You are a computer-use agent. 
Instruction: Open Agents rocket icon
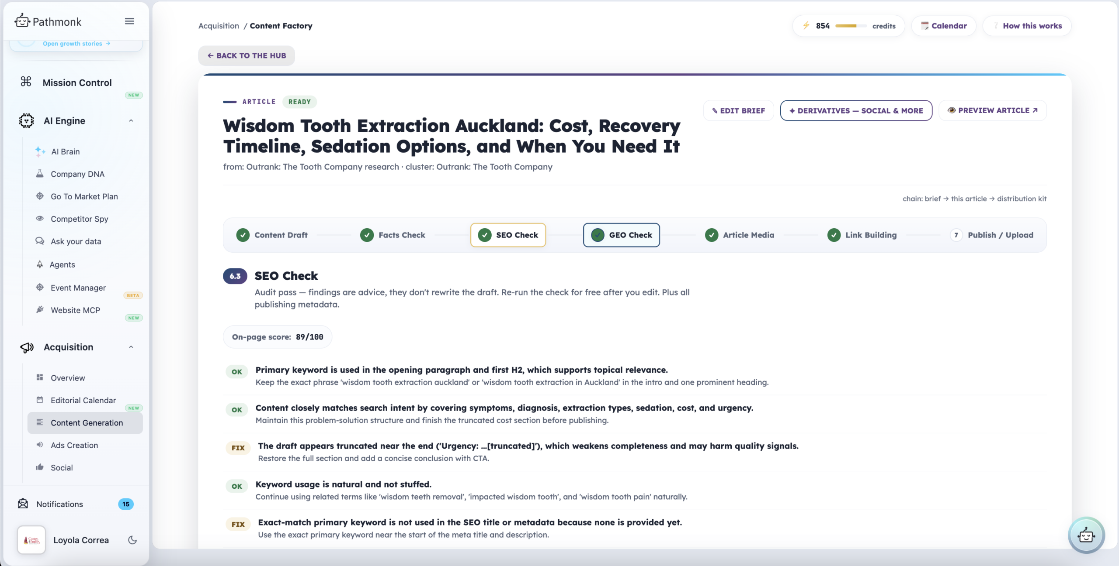tap(40, 264)
